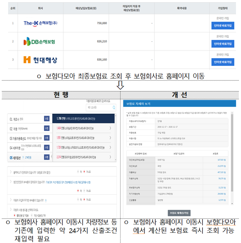The height and width of the screenshot is (243, 241).
Task: Click 인터넷 바로가입 button for 현대해상
Action: [x=223, y=62]
